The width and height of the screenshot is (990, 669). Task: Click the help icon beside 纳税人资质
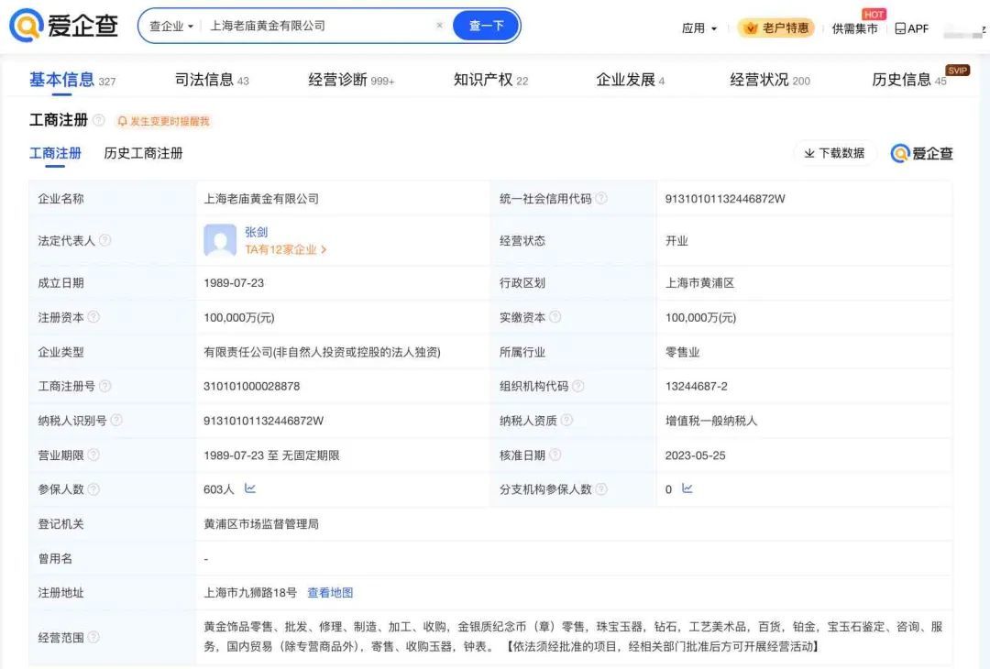566,420
